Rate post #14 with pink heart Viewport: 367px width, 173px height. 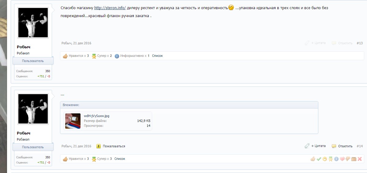coord(342,159)
